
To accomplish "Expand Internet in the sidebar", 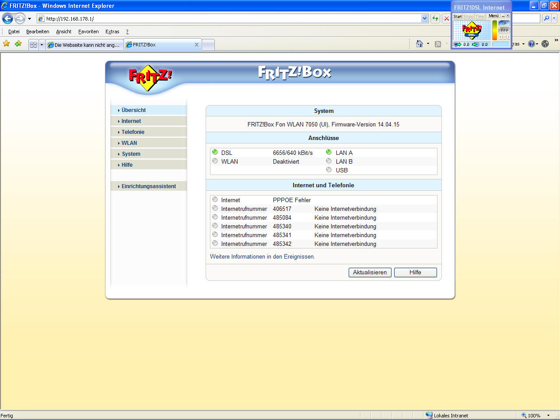I will tap(149, 121).
